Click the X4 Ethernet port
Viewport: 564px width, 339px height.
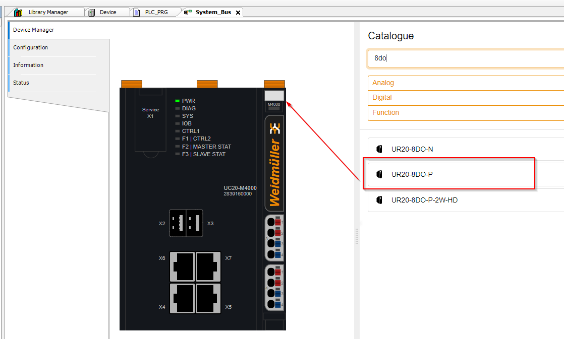point(182,298)
